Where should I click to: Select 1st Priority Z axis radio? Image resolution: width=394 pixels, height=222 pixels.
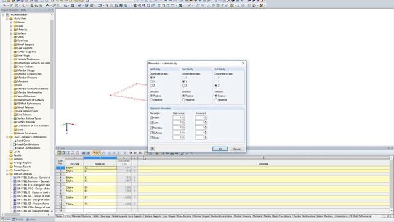[x=151, y=86]
